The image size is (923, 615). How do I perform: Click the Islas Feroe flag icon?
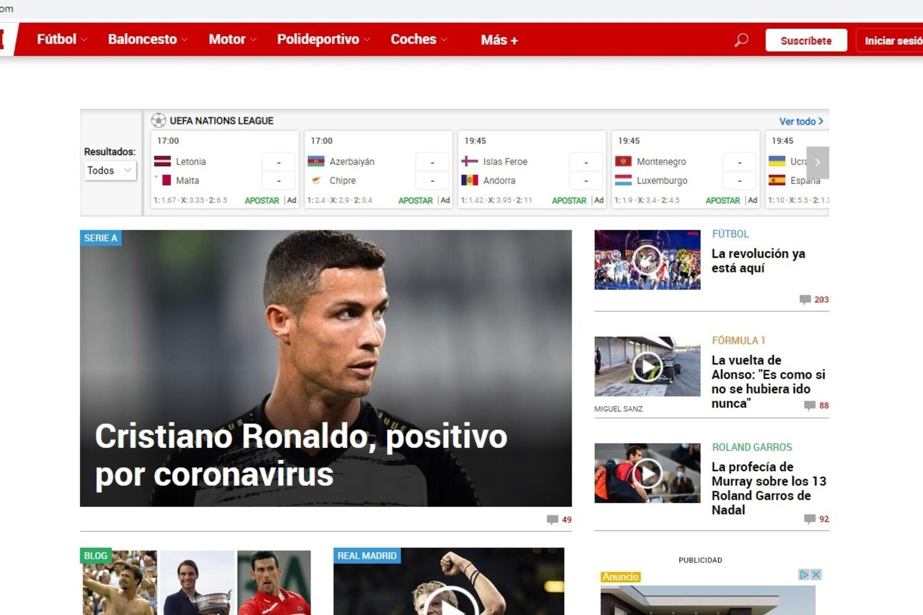click(469, 161)
